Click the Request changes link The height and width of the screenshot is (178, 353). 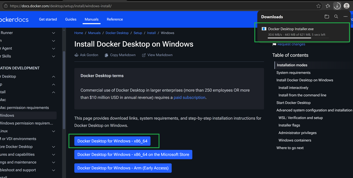(x=291, y=44)
